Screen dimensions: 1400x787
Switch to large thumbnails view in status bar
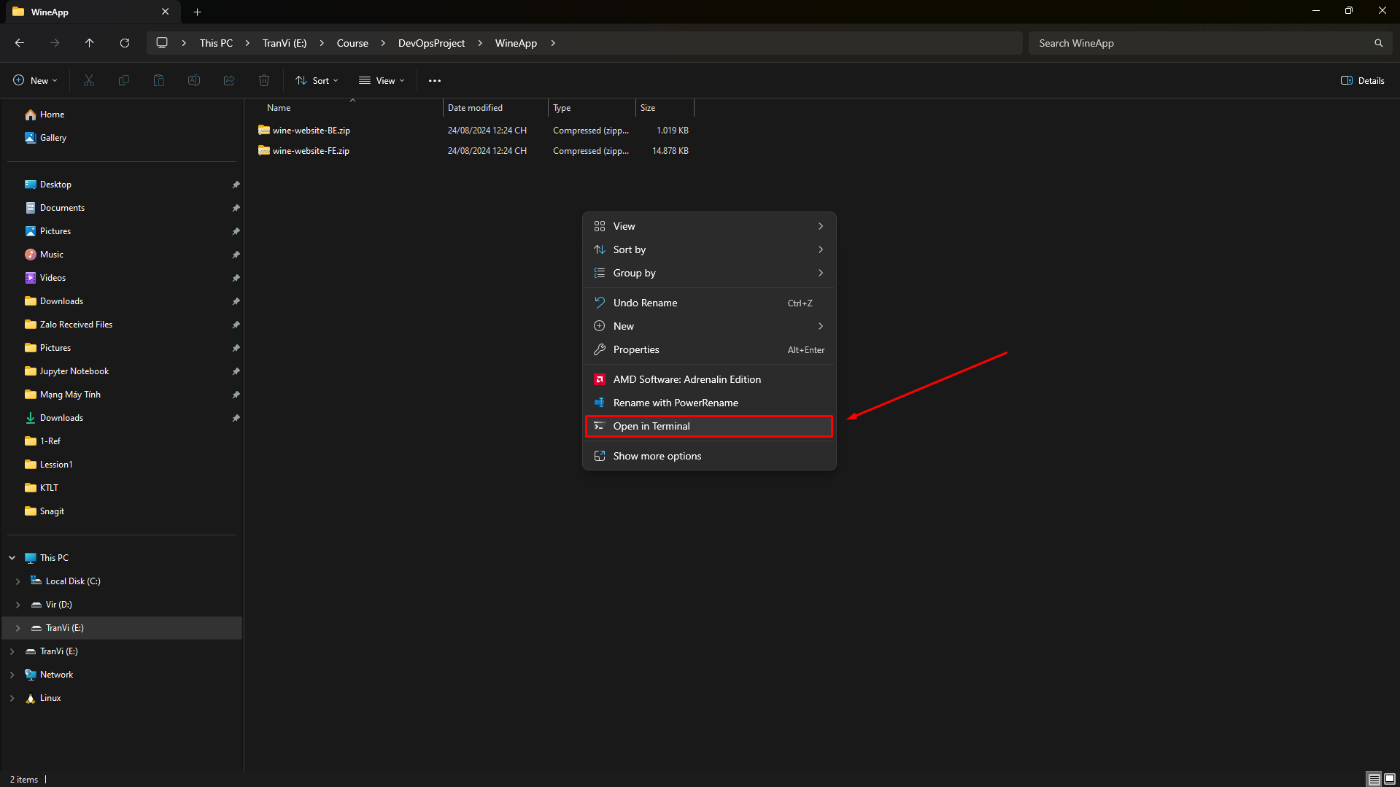coord(1390,779)
